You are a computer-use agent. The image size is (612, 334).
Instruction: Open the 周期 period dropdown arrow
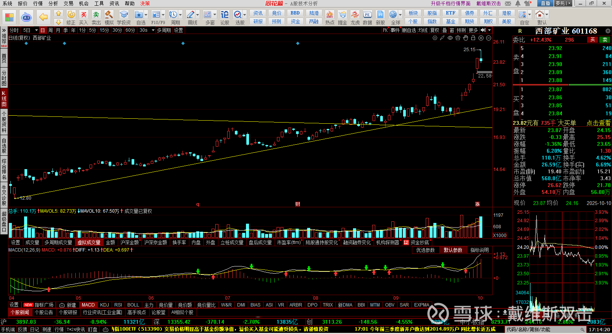tap(181, 15)
